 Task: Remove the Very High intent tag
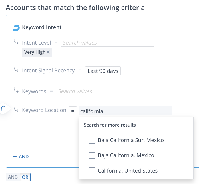48,52
